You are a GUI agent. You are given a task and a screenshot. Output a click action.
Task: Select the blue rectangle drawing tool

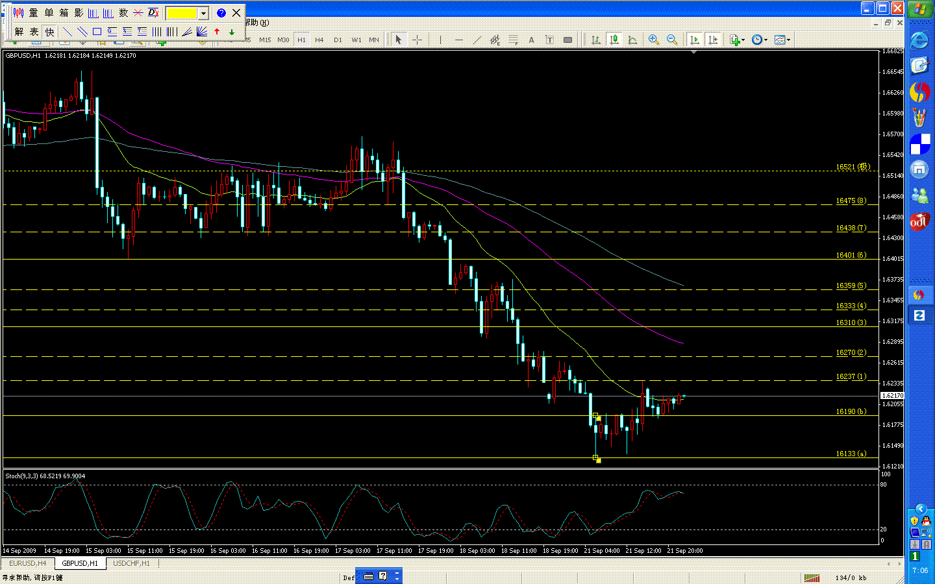click(97, 31)
